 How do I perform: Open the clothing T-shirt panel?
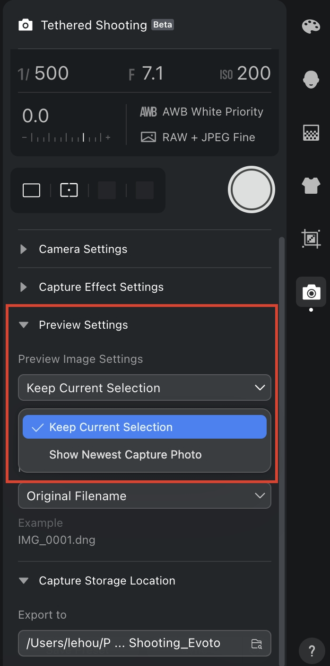pos(311,186)
